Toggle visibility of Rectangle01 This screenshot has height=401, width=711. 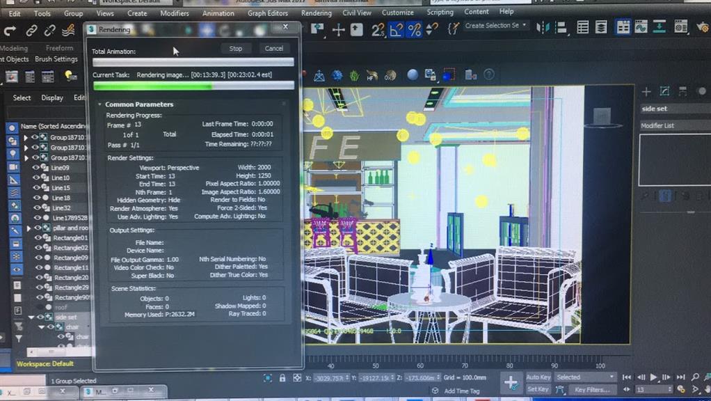tap(39, 237)
